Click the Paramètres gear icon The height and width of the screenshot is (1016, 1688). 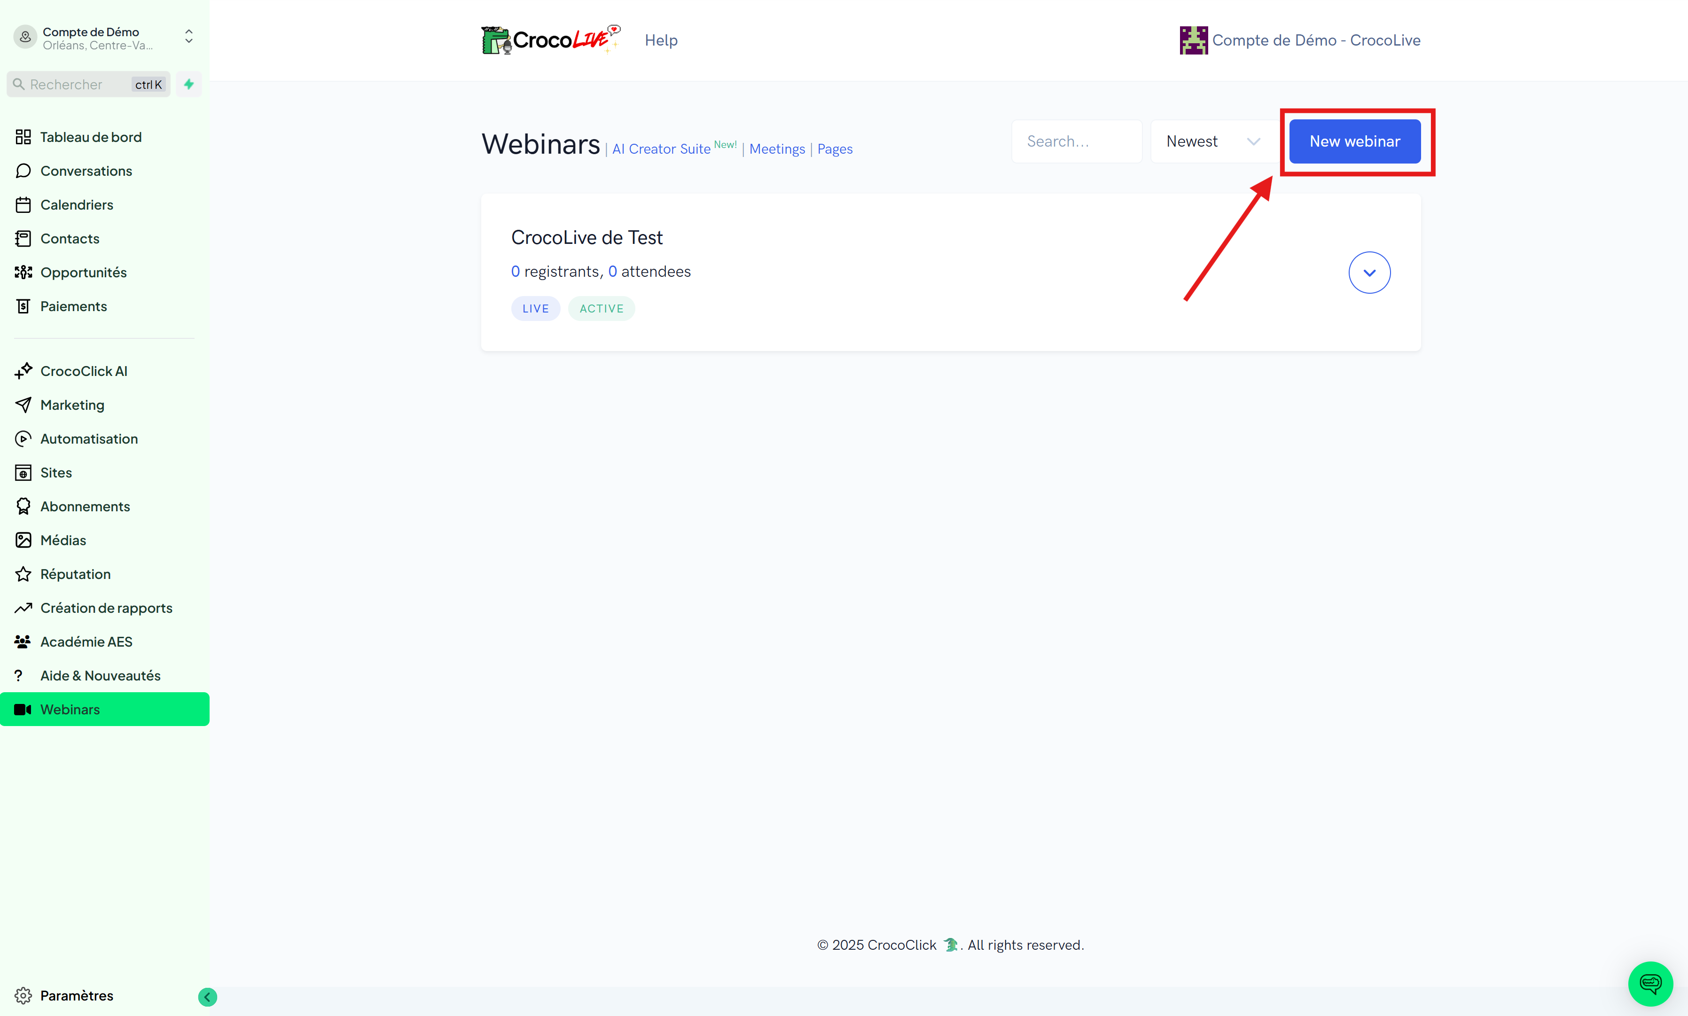point(23,995)
